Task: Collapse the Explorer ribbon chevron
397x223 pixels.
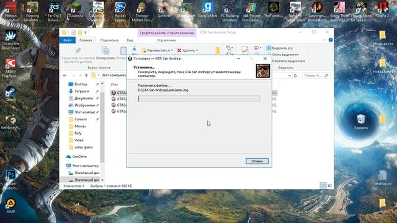Action: [324, 40]
